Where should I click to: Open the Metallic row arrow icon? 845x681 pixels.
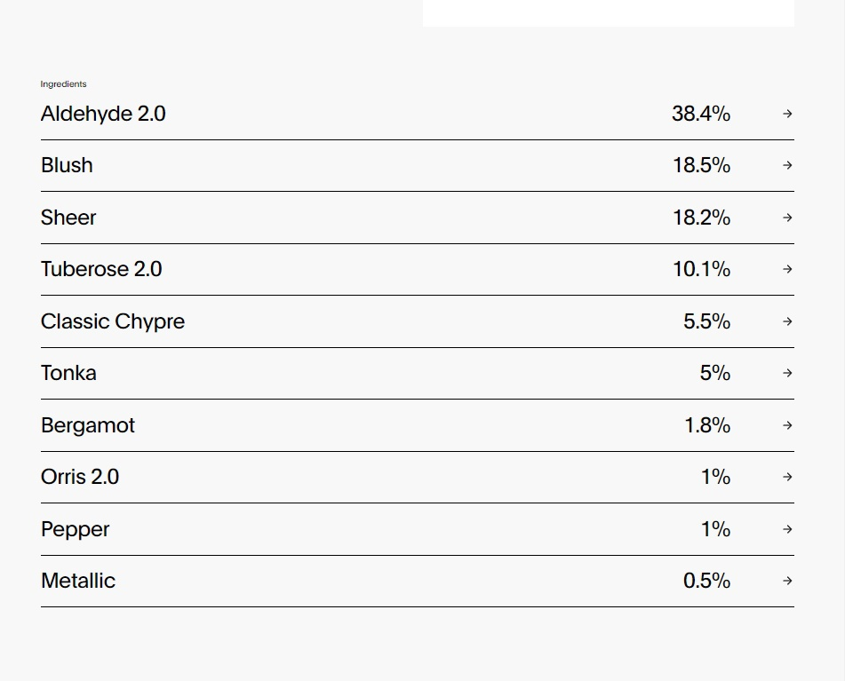pyautogui.click(x=787, y=581)
